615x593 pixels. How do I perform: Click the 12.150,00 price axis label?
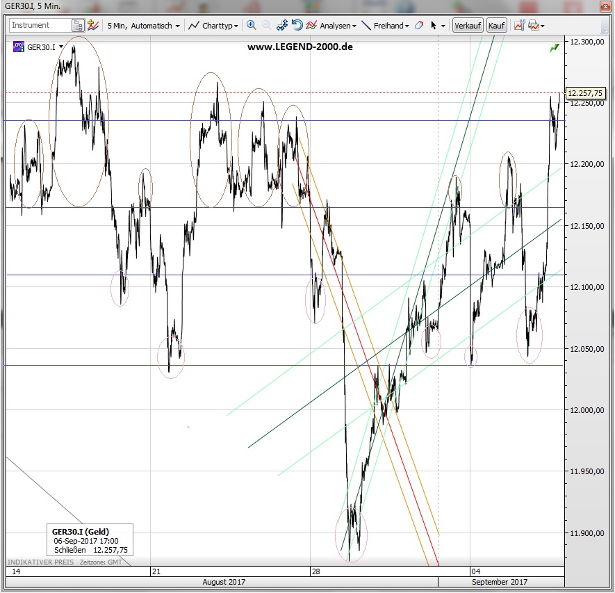(587, 226)
